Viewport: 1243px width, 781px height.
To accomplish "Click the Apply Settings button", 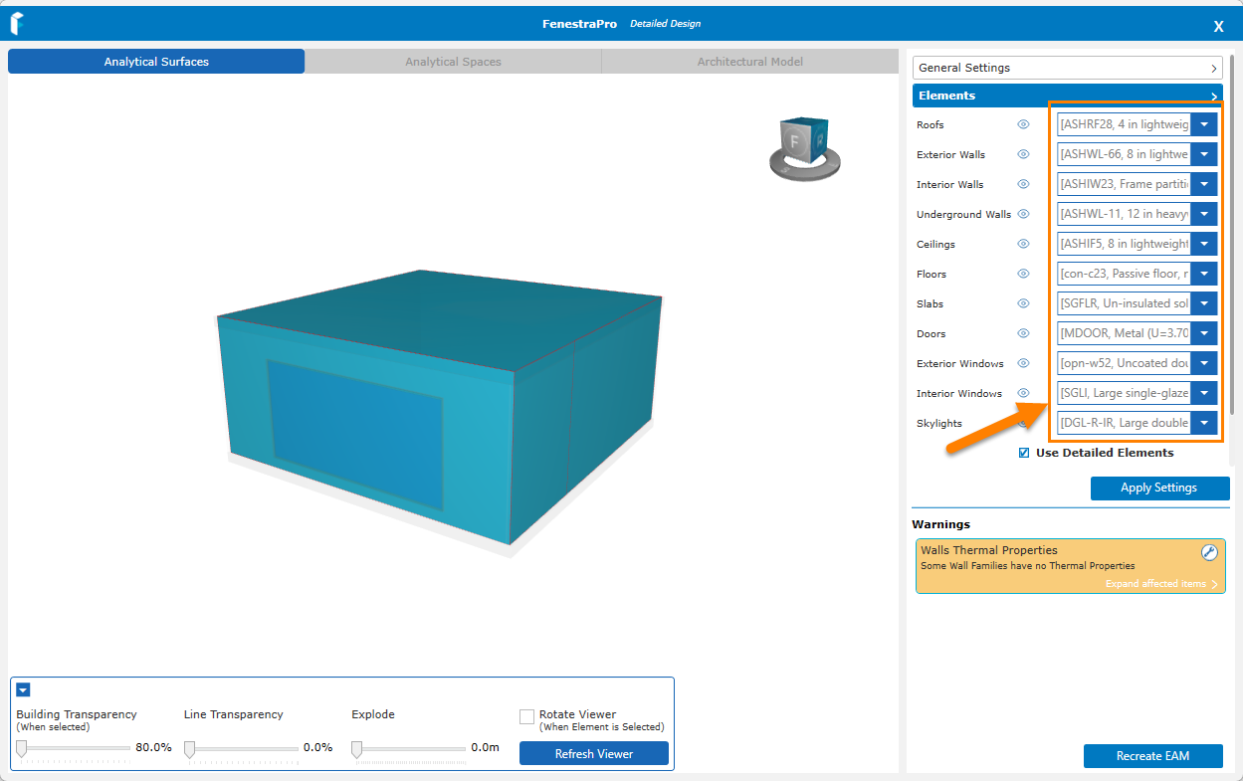I will coord(1159,488).
